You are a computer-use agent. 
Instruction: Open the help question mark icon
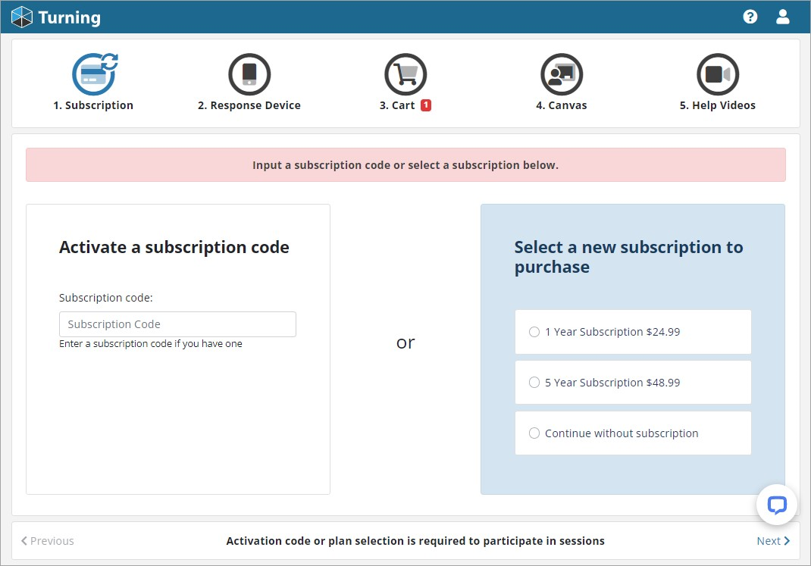(750, 17)
